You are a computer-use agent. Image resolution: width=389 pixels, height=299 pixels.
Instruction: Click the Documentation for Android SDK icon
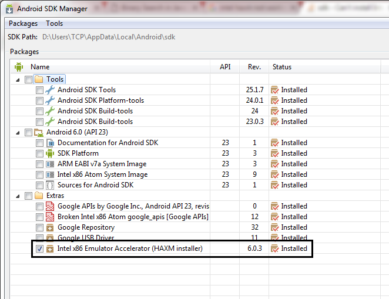[50, 143]
